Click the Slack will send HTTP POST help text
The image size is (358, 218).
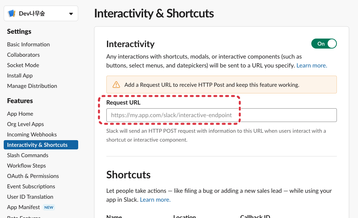pyautogui.click(x=216, y=135)
